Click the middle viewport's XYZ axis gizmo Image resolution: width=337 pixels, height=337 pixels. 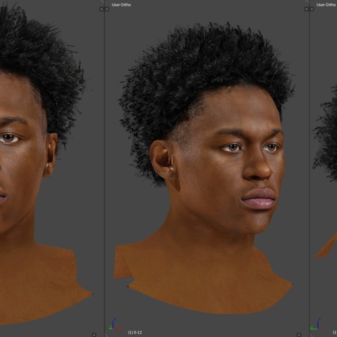click(x=115, y=325)
